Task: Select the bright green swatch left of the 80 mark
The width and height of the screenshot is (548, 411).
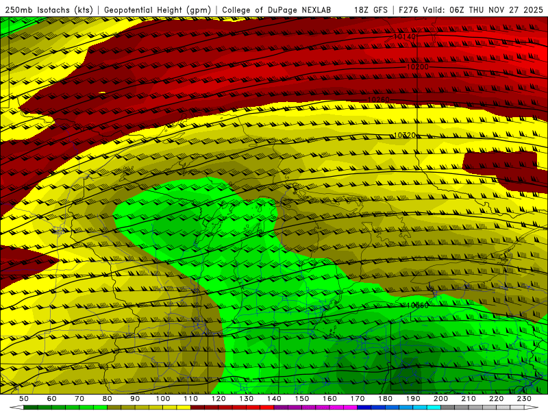Action: pos(100,408)
